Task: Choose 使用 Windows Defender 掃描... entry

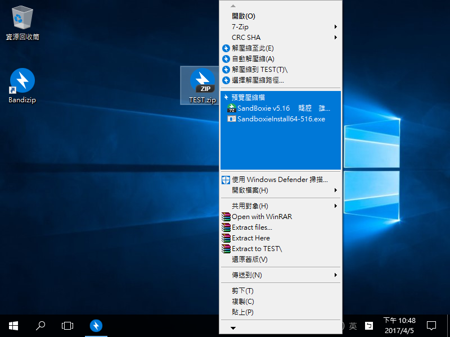Action: point(281,180)
